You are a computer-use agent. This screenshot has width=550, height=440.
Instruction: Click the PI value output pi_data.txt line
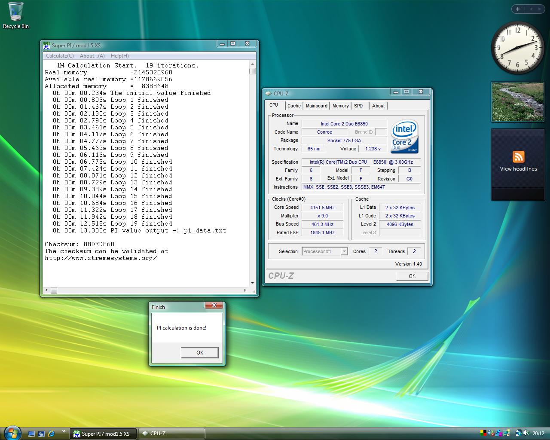[x=139, y=230]
